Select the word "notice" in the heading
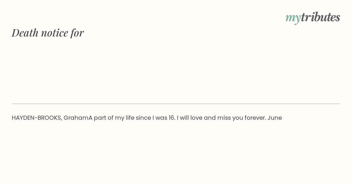Image resolution: width=352 pixels, height=184 pixels. 55,33
